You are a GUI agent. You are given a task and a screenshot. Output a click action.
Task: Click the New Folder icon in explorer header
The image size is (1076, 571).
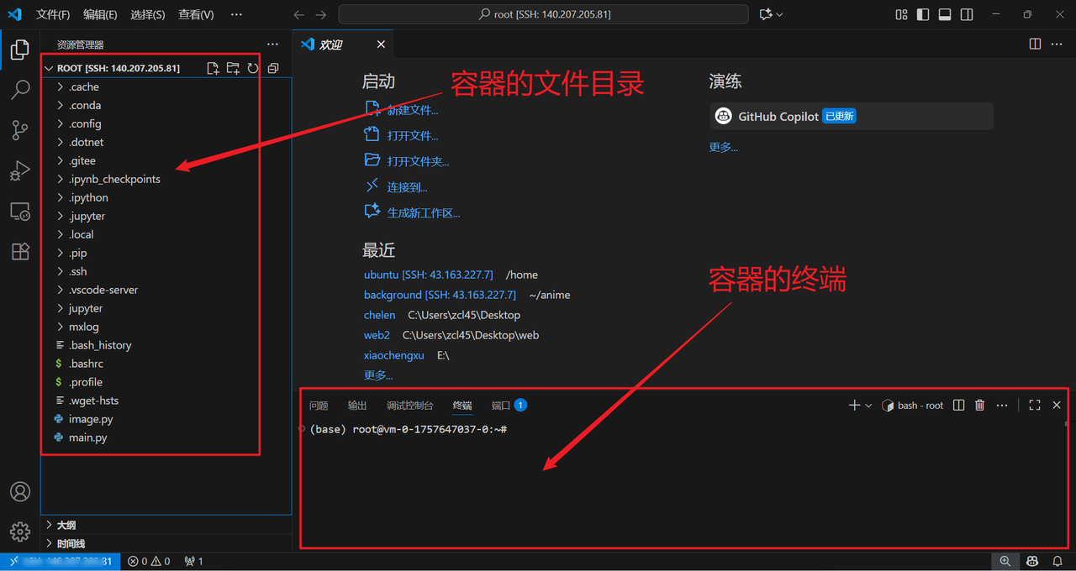point(233,68)
